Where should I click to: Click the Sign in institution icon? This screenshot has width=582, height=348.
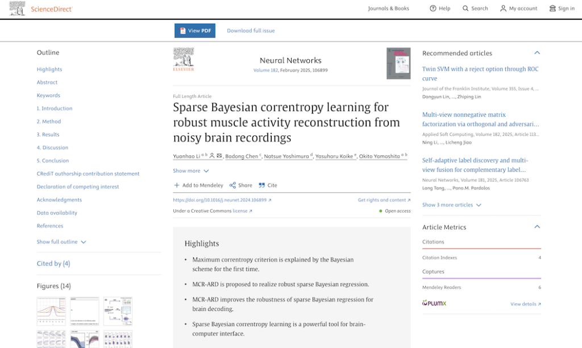pyautogui.click(x=552, y=9)
